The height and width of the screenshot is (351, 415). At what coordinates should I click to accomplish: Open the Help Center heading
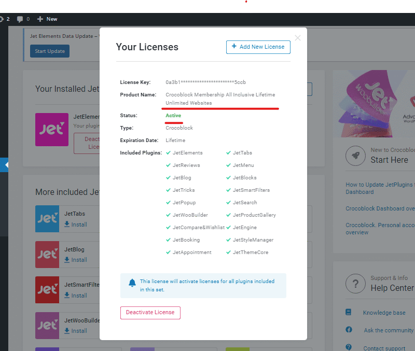(x=392, y=288)
